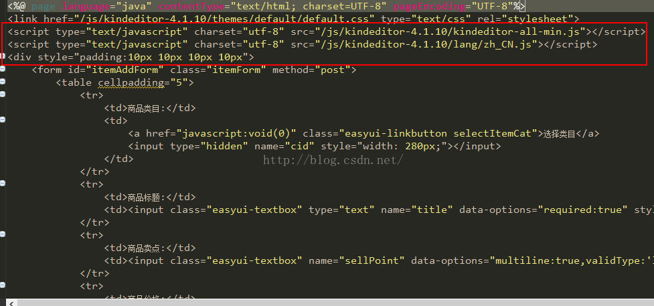Click data-options="multiline:true text on sellPoint line

click(495, 260)
